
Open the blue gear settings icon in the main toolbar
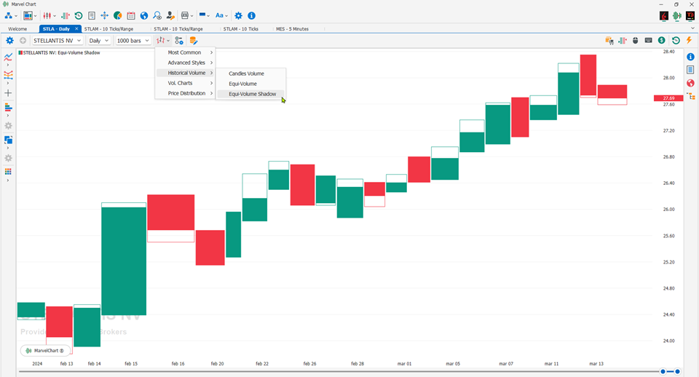pos(239,15)
